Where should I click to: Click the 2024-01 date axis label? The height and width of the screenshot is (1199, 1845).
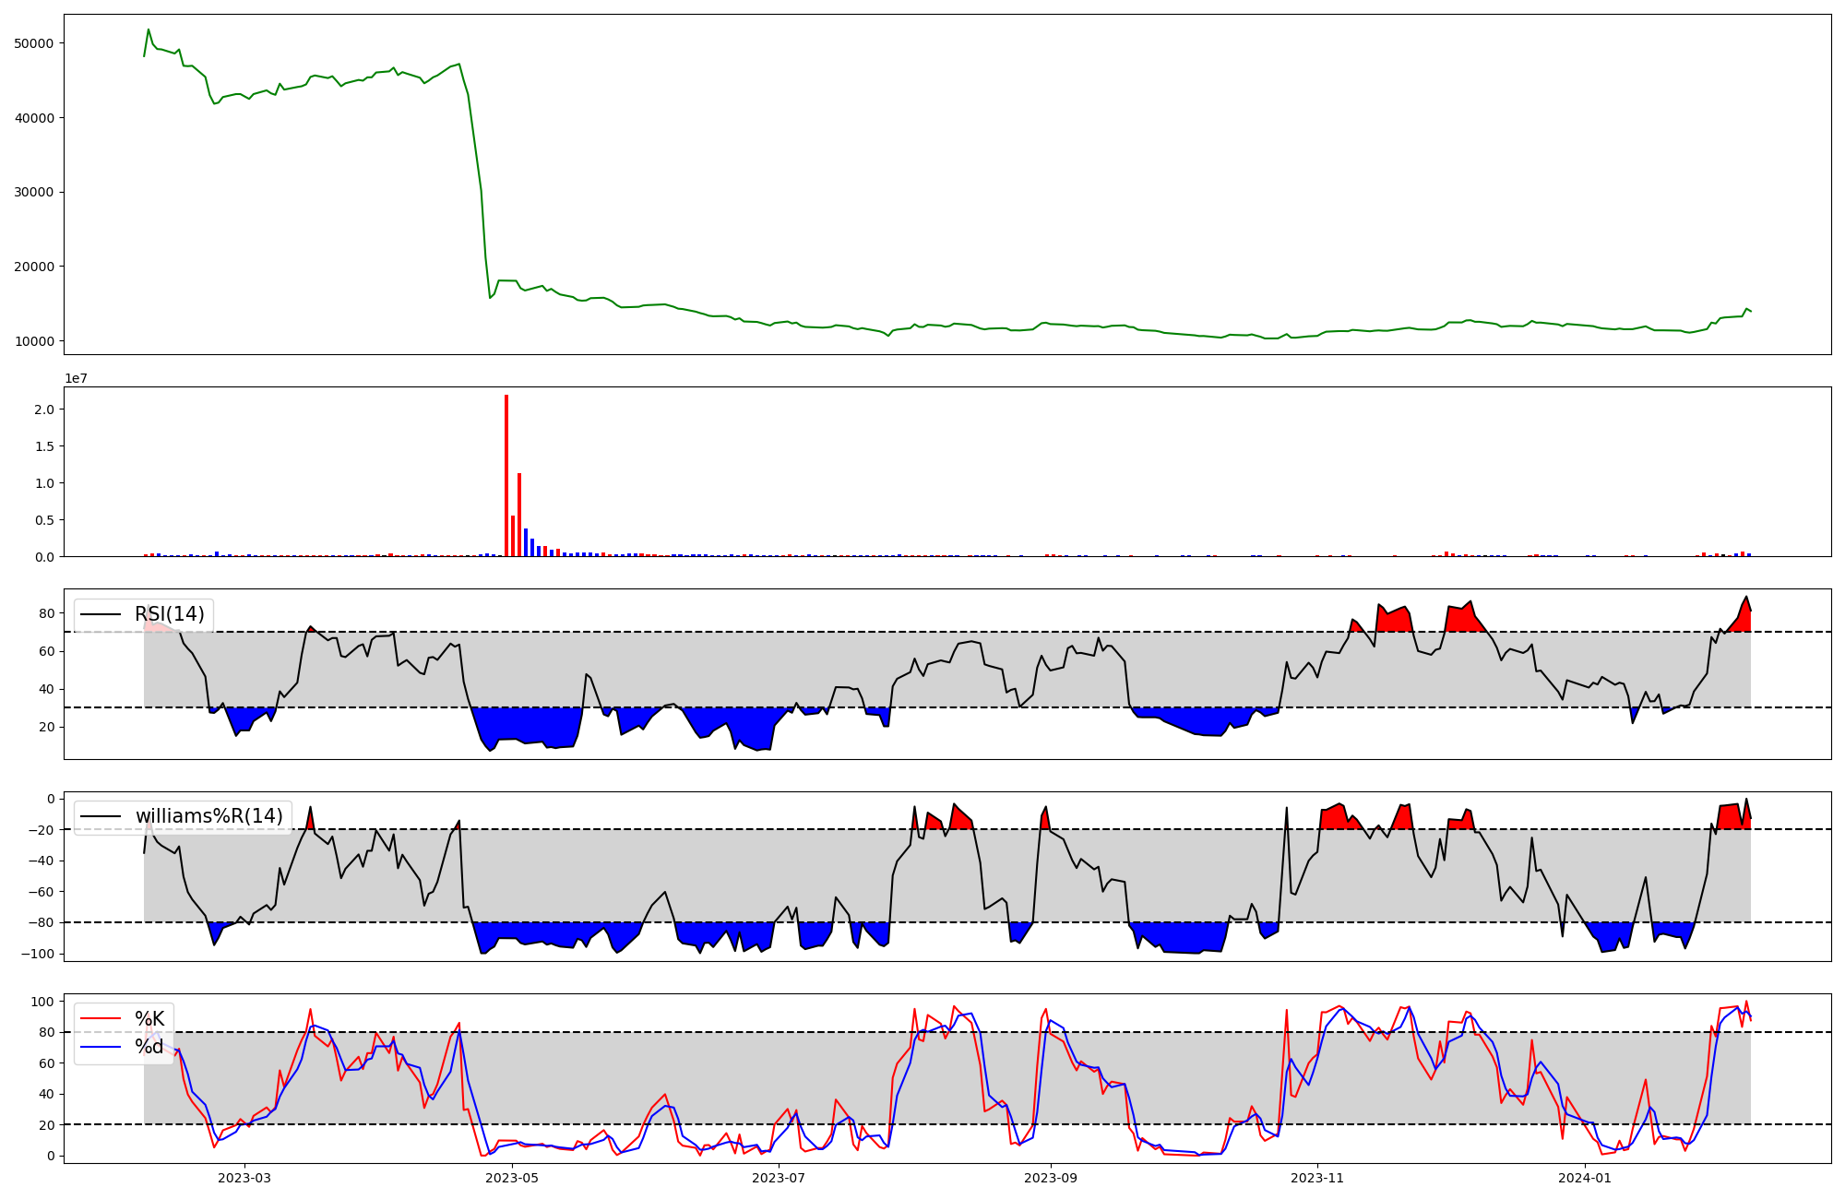pos(1585,1178)
